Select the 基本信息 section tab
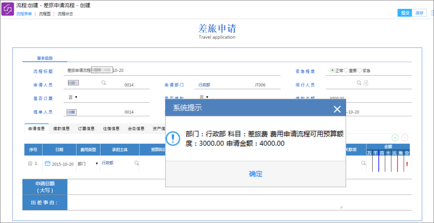The height and width of the screenshot is (223, 434). [x=45, y=58]
